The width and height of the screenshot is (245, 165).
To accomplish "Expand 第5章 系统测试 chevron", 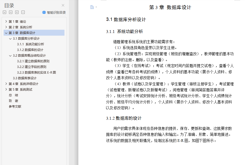I will click(6, 89).
